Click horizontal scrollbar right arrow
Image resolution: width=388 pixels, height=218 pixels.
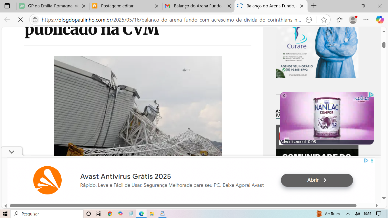[377, 206]
